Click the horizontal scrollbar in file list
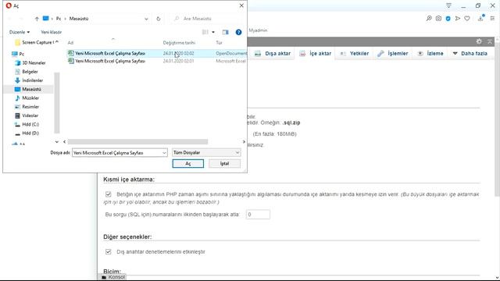The width and height of the screenshot is (500, 281). pos(137,142)
